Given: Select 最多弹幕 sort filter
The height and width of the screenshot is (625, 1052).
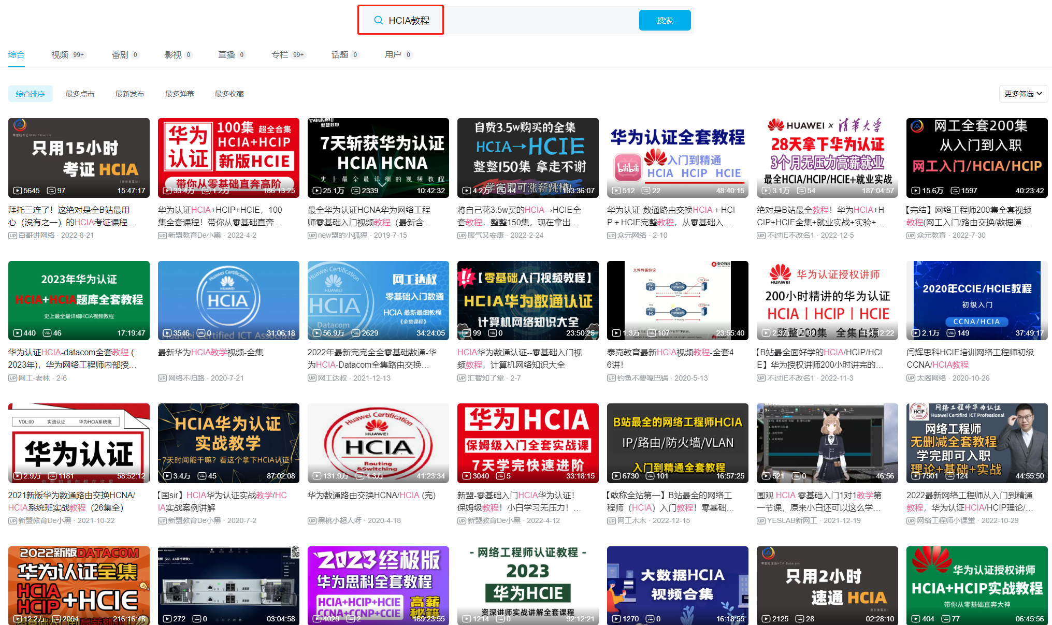Looking at the screenshot, I should click(179, 94).
